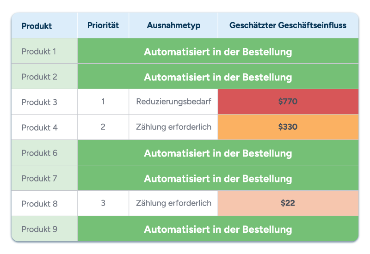Select the Produkt 3 cell
This screenshot has height=254, width=370.
point(44,102)
